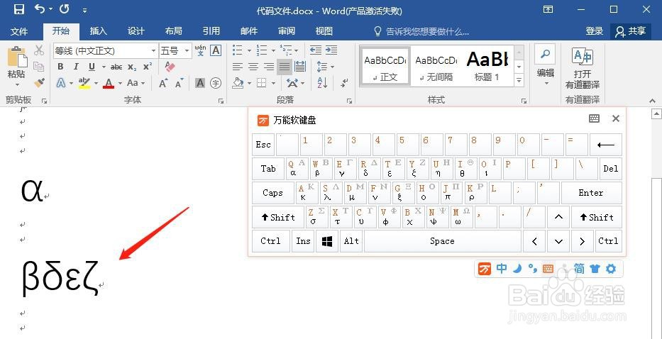The height and width of the screenshot is (339, 662).
Task: Insert enclosed character 字 icon
Action: (216, 83)
